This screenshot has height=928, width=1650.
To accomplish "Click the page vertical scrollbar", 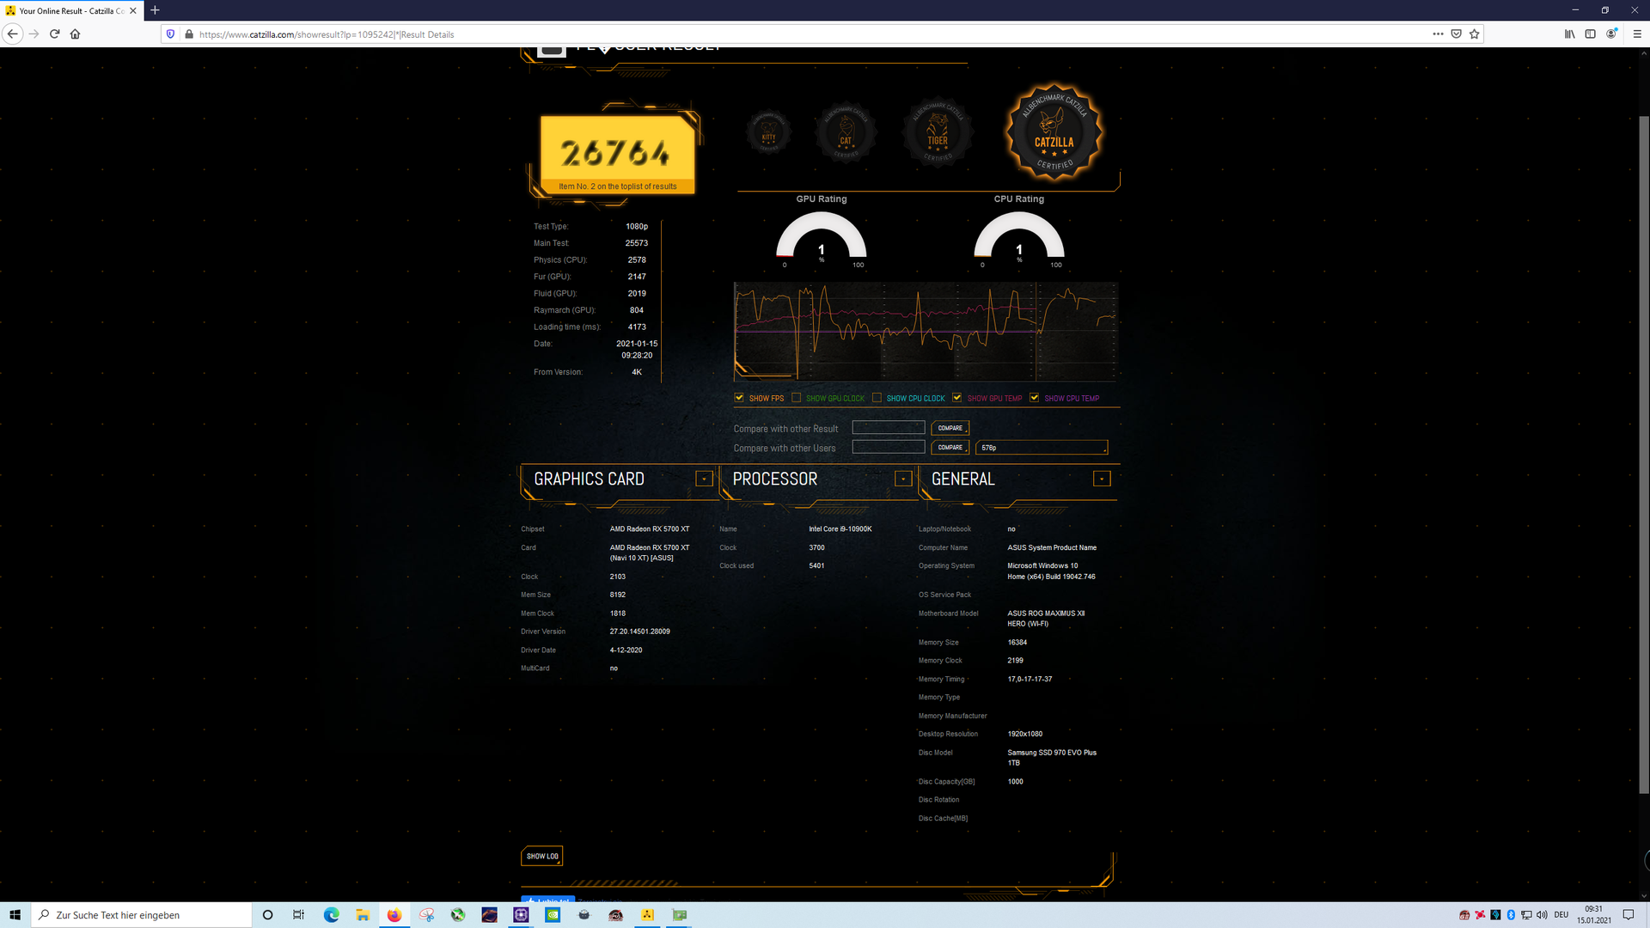I will [1644, 455].
